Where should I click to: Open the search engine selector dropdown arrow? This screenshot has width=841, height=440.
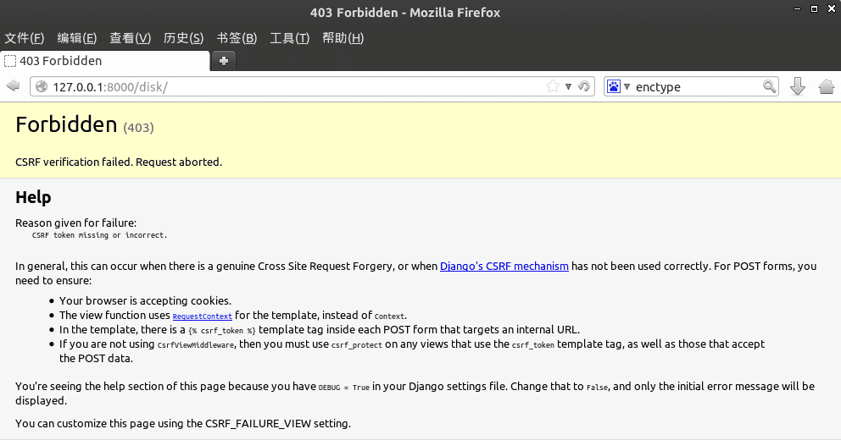click(x=627, y=86)
